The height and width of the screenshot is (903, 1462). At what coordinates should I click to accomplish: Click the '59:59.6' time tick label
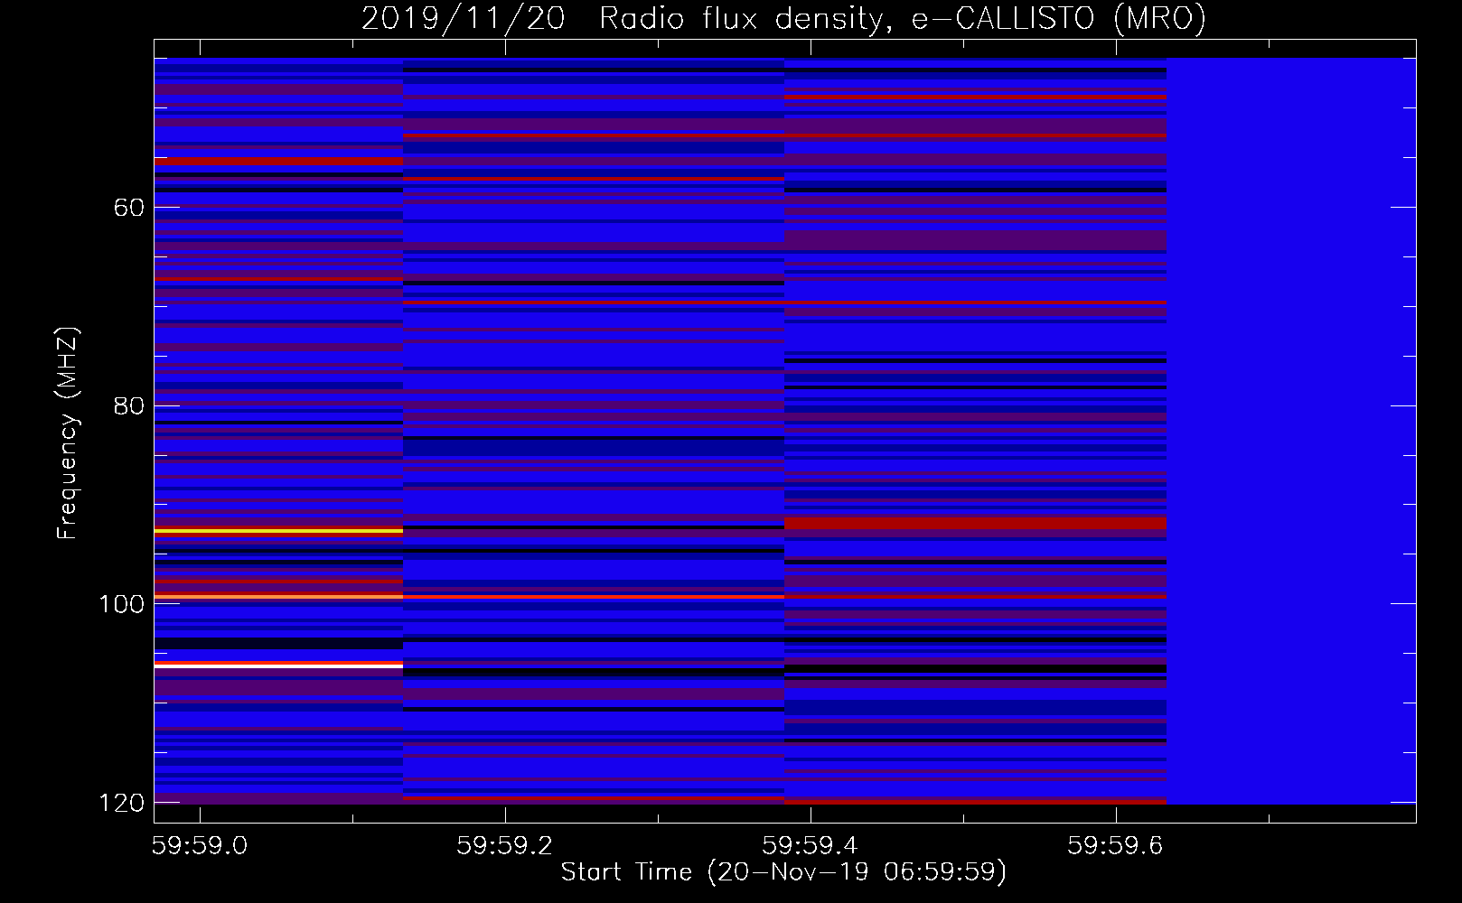tap(1116, 845)
